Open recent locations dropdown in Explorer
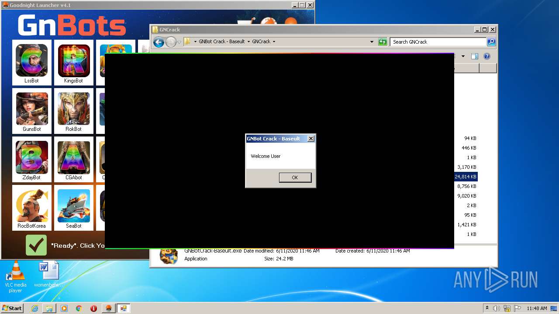The height and width of the screenshot is (314, 559). coord(179,42)
